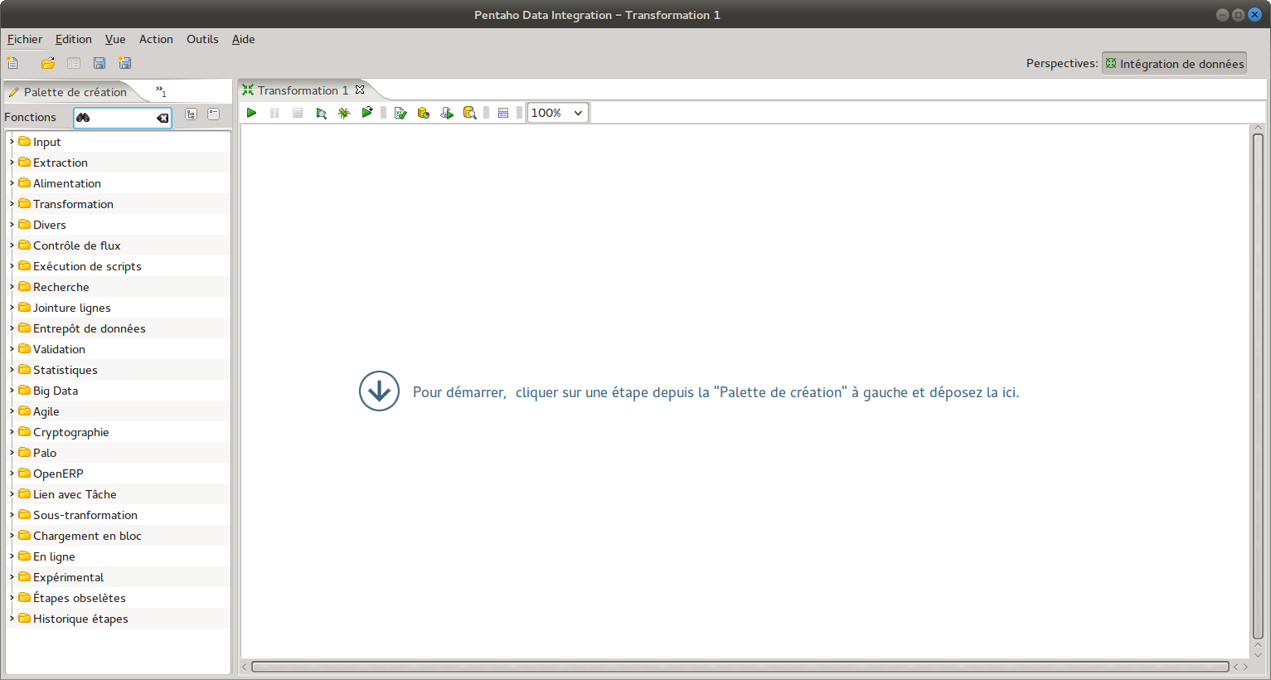The width and height of the screenshot is (1271, 680).
Task: Select the Expérimental category
Action: pyautogui.click(x=68, y=577)
